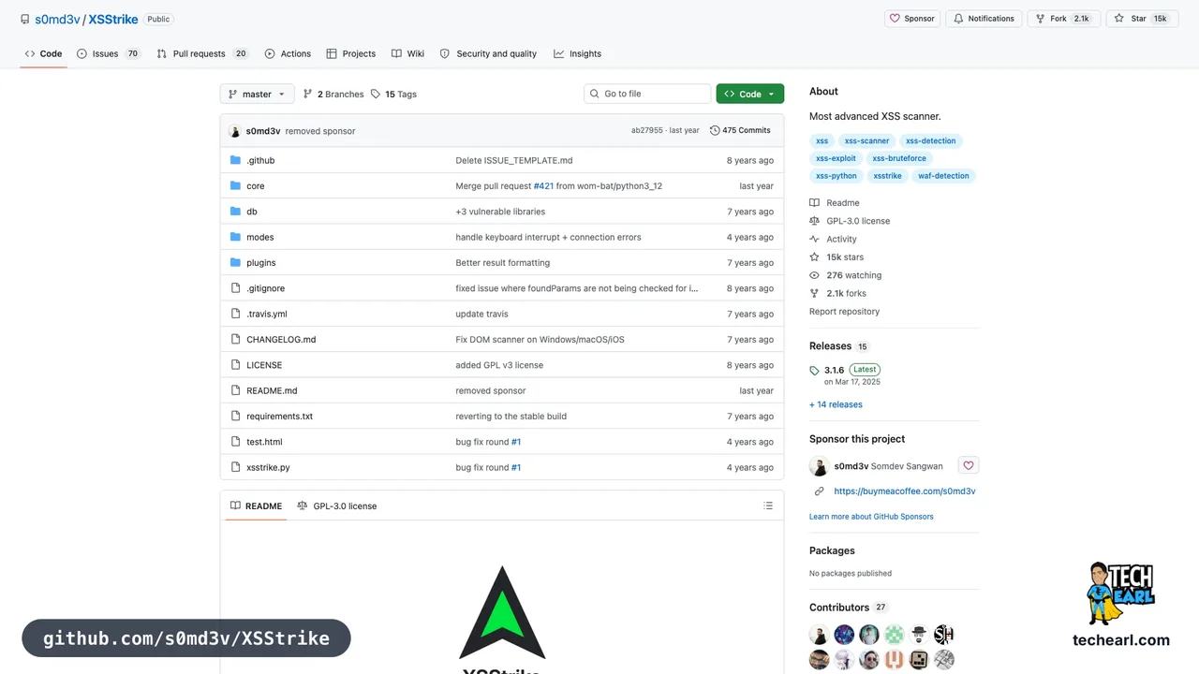Open the Fork dropdown button
This screenshot has height=674, width=1199.
coord(1063,19)
